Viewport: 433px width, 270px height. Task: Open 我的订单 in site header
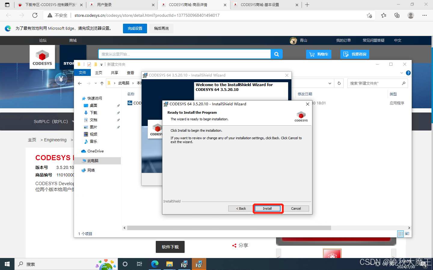tap(343, 40)
